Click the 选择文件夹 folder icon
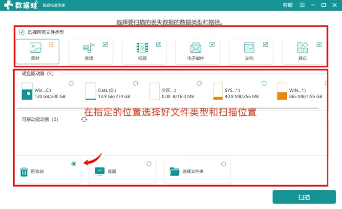The height and width of the screenshot is (209, 342). [174, 171]
